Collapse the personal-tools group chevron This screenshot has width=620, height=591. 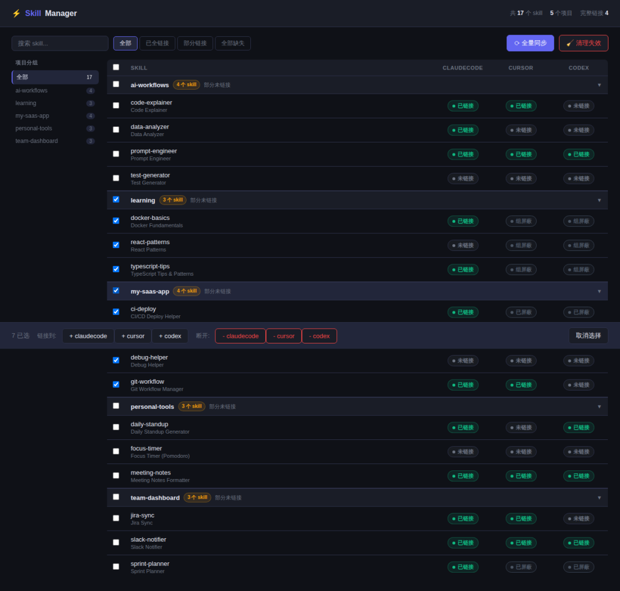click(x=599, y=407)
